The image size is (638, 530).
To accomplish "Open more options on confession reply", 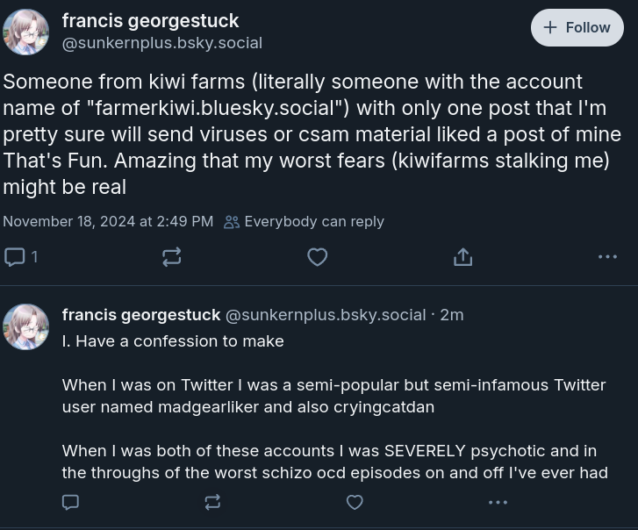I will [x=498, y=502].
